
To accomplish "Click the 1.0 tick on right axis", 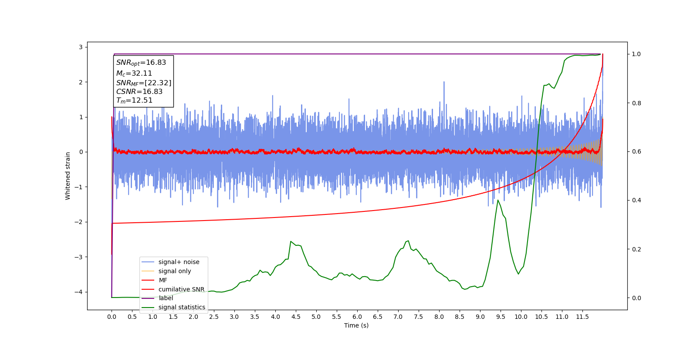I will (x=636, y=54).
